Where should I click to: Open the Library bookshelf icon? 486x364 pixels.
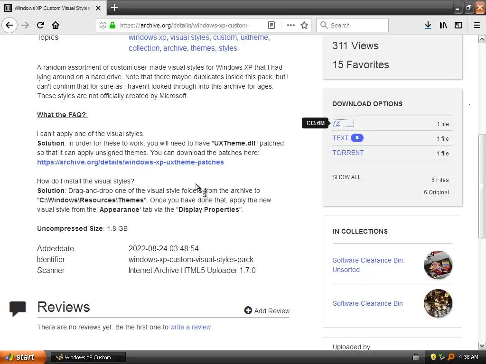(x=443, y=25)
